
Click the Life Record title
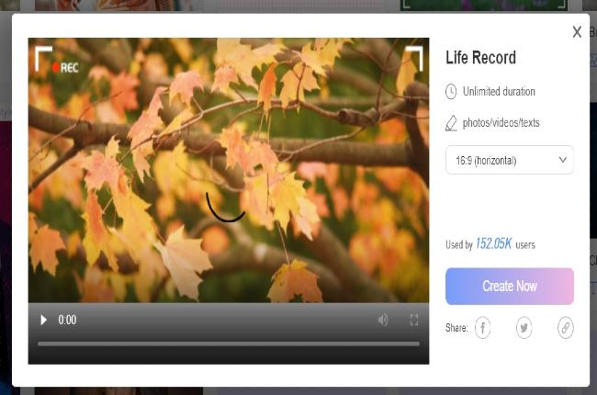(x=481, y=58)
